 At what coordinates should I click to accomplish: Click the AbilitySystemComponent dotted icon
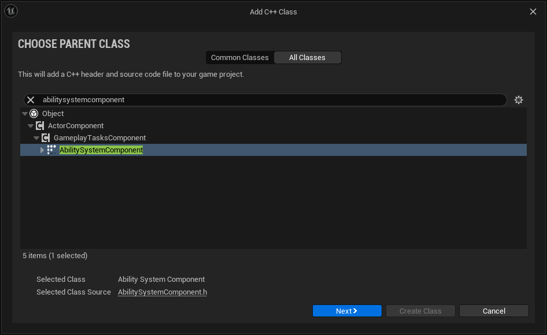pyautogui.click(x=51, y=150)
